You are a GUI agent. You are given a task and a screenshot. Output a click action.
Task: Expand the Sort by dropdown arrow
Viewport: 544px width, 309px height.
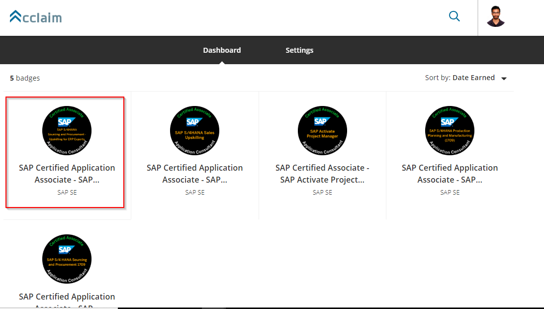(x=504, y=79)
